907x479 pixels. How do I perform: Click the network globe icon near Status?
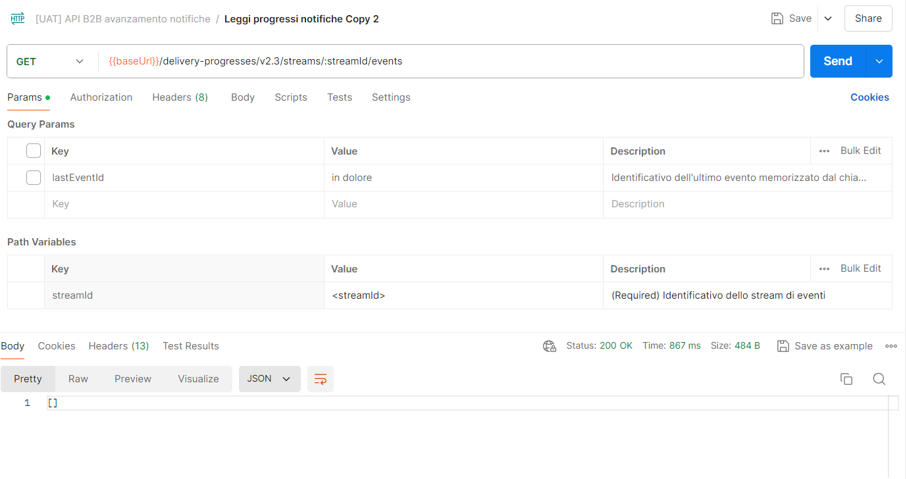click(x=550, y=346)
